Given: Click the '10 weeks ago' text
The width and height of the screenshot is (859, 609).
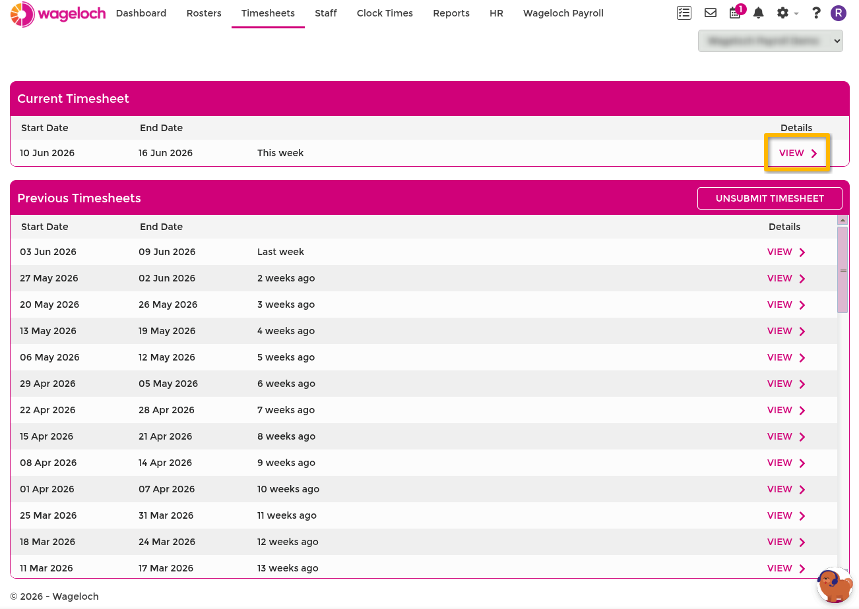Looking at the screenshot, I should tap(288, 489).
